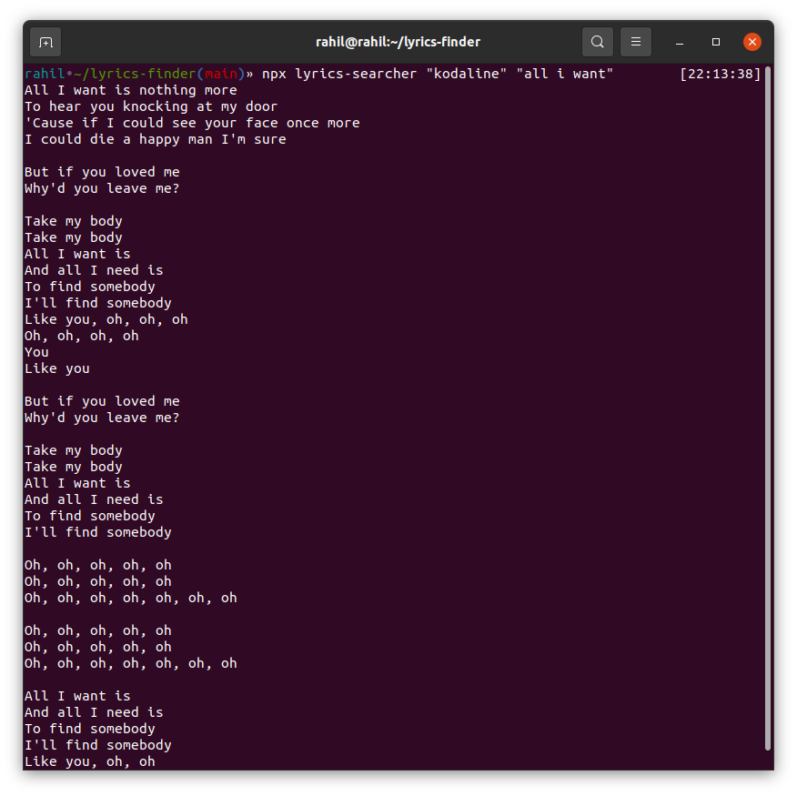797x796 pixels.
Task: Click the last line 'Like you, oh, oh'
Action: point(90,761)
